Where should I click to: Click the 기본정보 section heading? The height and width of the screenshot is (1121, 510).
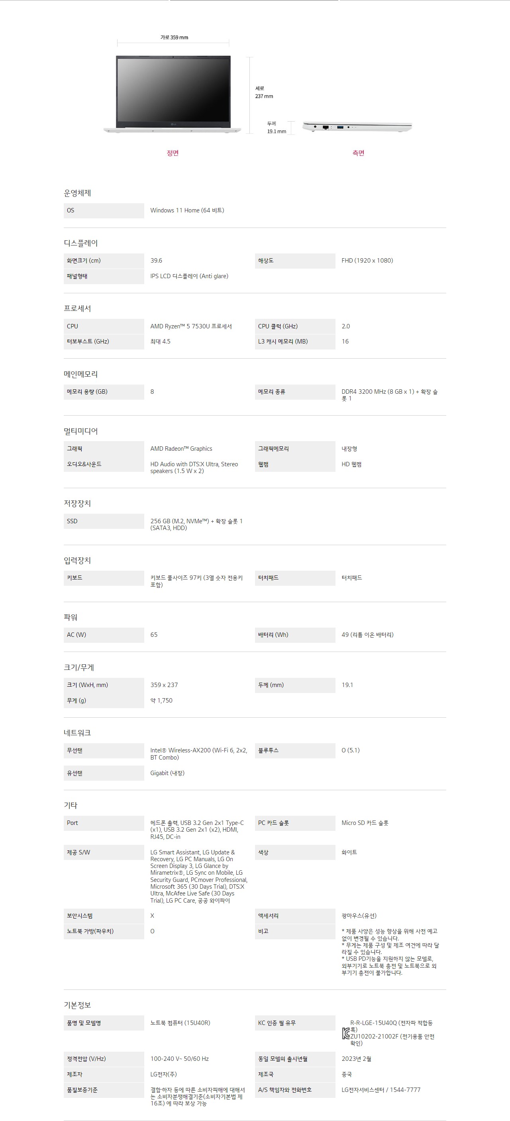tap(77, 1005)
